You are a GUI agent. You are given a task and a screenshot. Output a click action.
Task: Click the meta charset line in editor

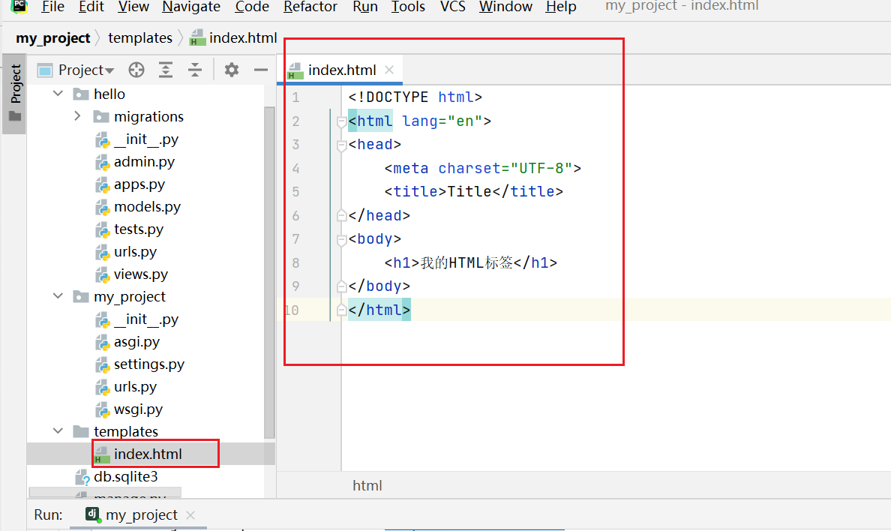483,168
